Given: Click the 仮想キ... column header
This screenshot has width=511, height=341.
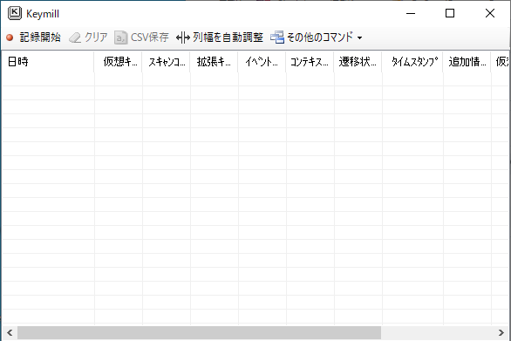Looking at the screenshot, I should (x=119, y=61).
